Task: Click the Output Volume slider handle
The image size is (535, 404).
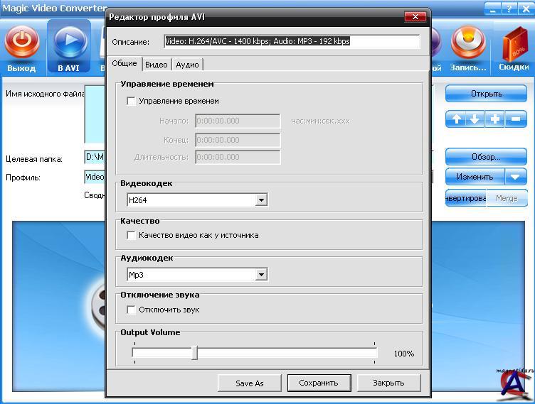Action: [x=194, y=353]
